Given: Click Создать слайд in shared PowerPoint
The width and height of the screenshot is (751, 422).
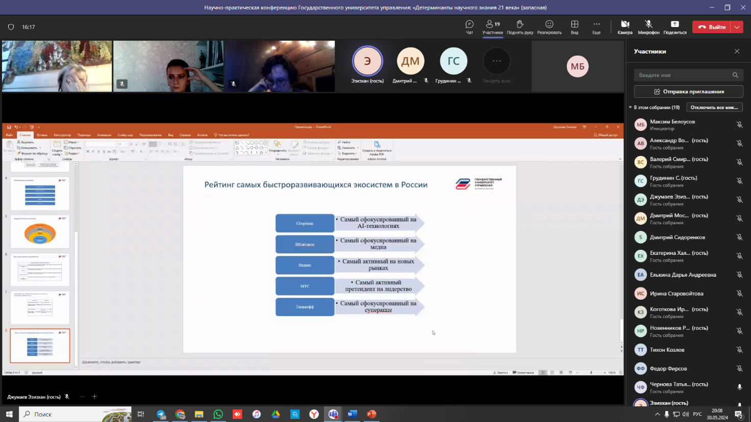Looking at the screenshot, I should point(57,148).
